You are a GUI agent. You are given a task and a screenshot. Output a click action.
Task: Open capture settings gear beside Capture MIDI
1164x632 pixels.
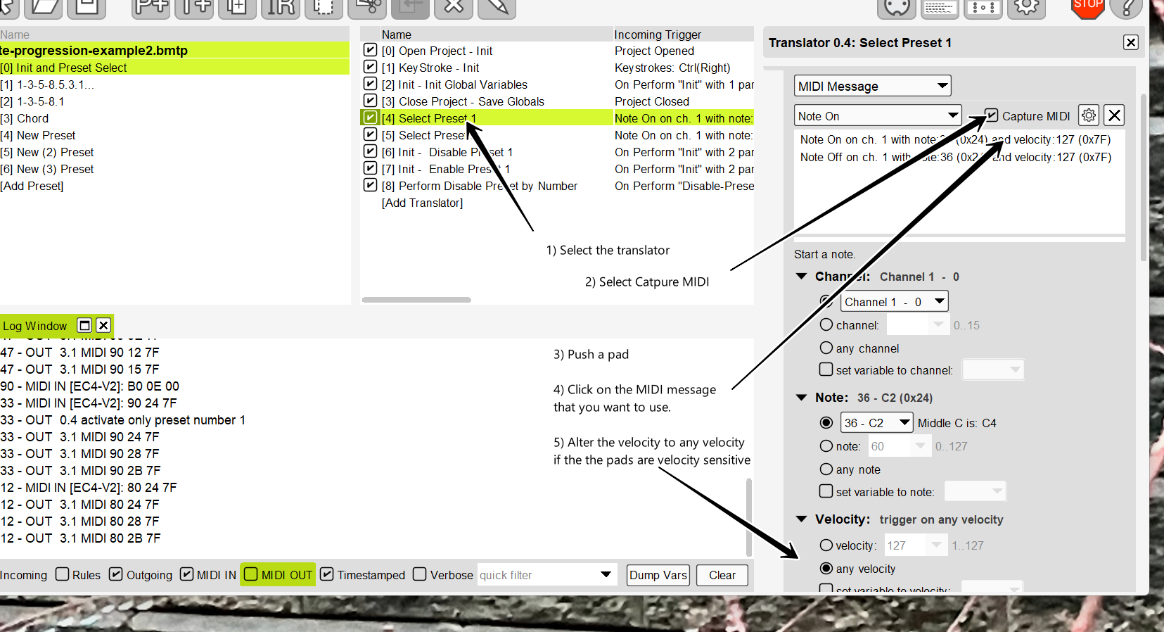[1089, 115]
